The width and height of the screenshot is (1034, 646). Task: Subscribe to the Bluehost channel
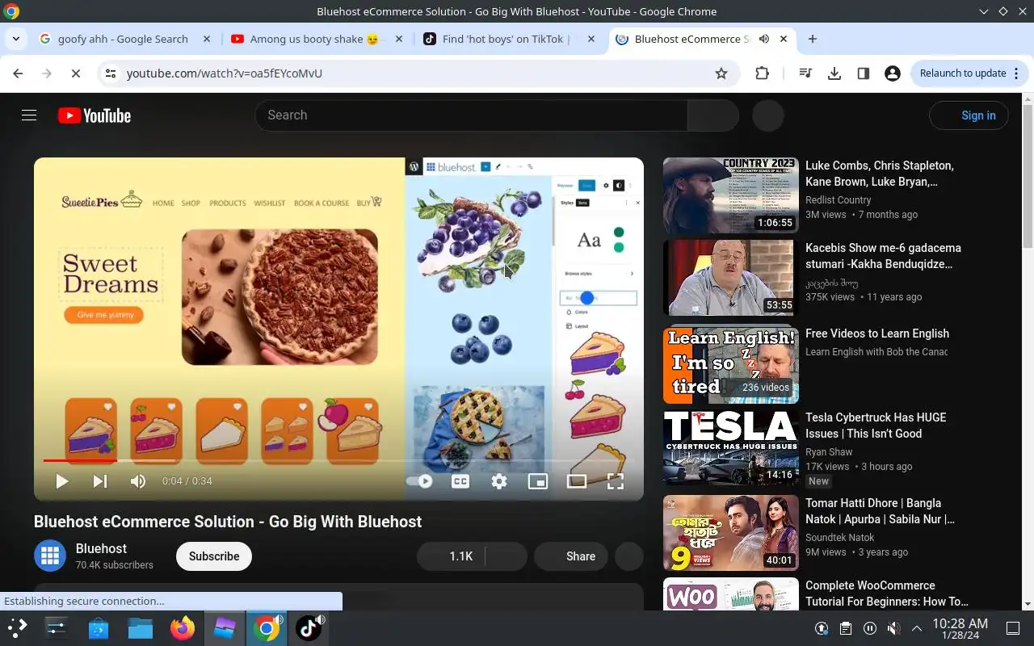214,556
